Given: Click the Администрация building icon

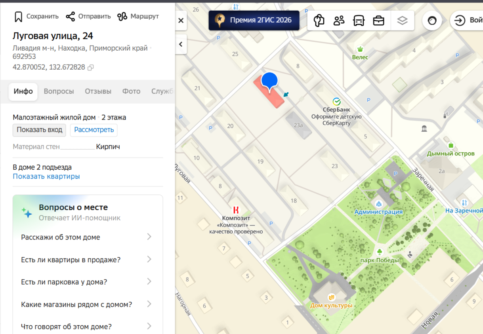Looking at the screenshot, I should pos(379,204).
